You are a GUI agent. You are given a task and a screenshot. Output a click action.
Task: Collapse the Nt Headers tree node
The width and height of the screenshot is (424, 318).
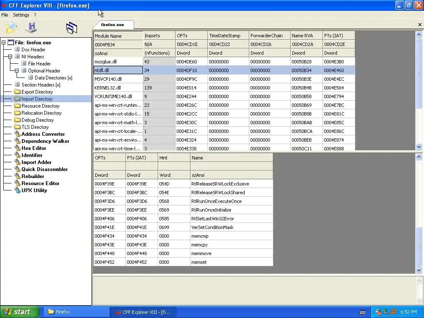pyautogui.click(x=10, y=56)
